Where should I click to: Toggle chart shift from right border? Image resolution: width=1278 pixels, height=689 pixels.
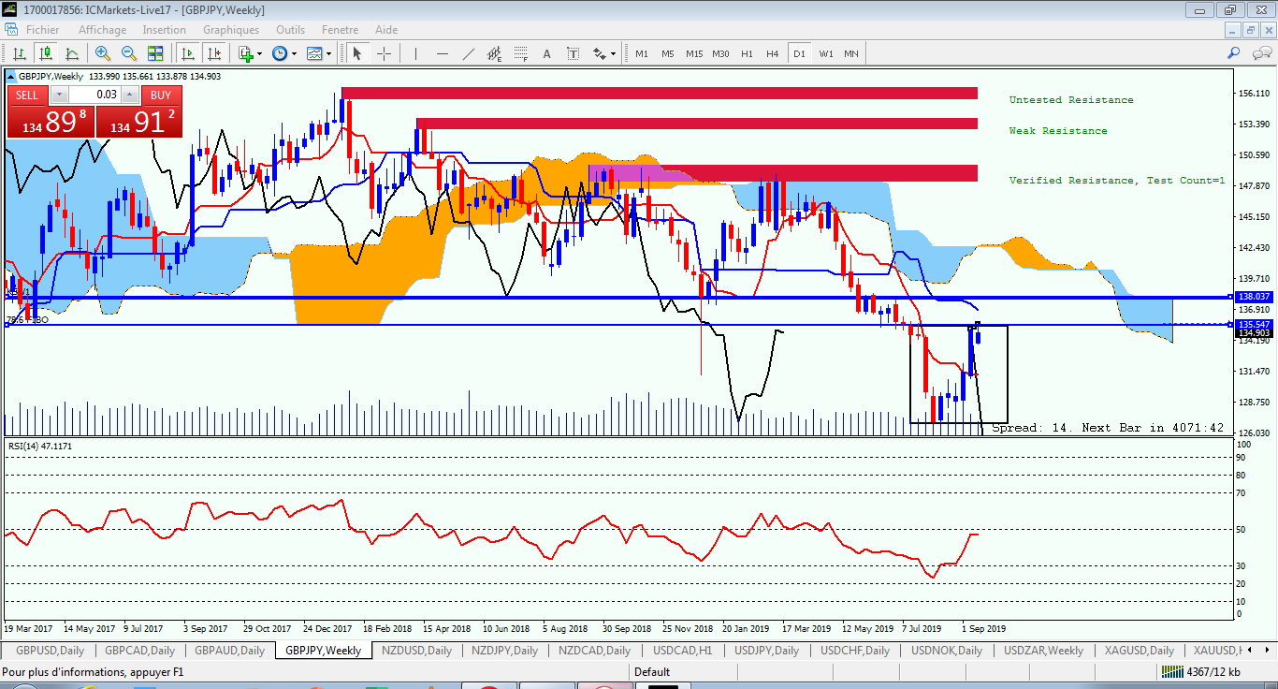point(214,53)
